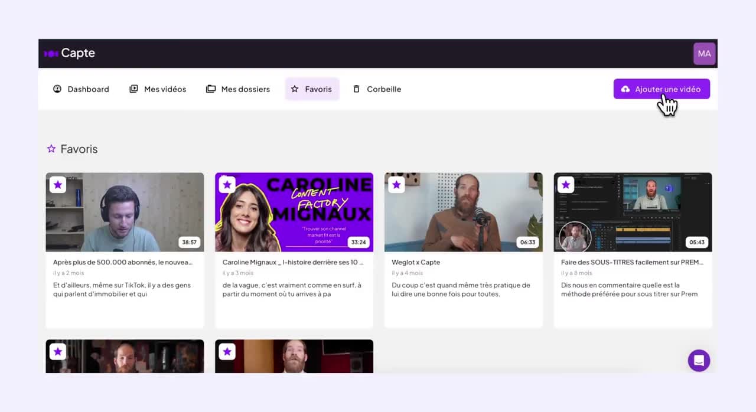The height and width of the screenshot is (412, 756).
Task: Toggle star on partially visible fifth video
Action: [57, 352]
